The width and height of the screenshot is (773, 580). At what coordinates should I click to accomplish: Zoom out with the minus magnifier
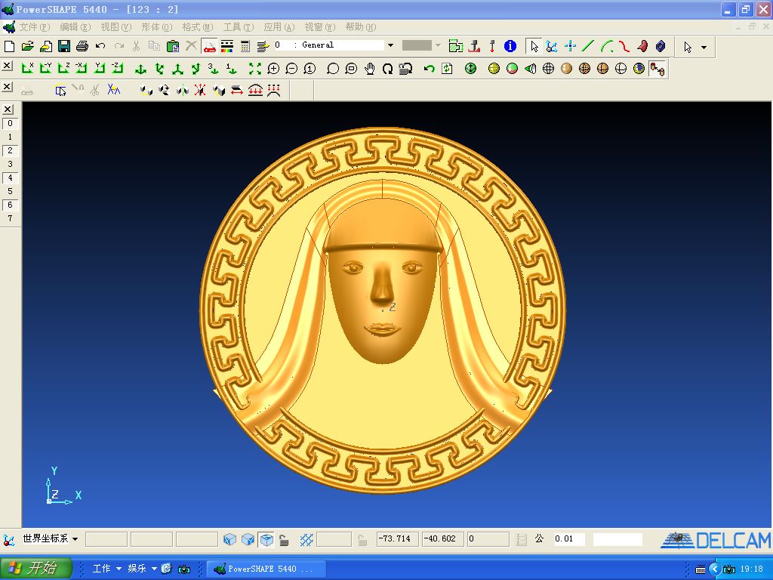[291, 69]
